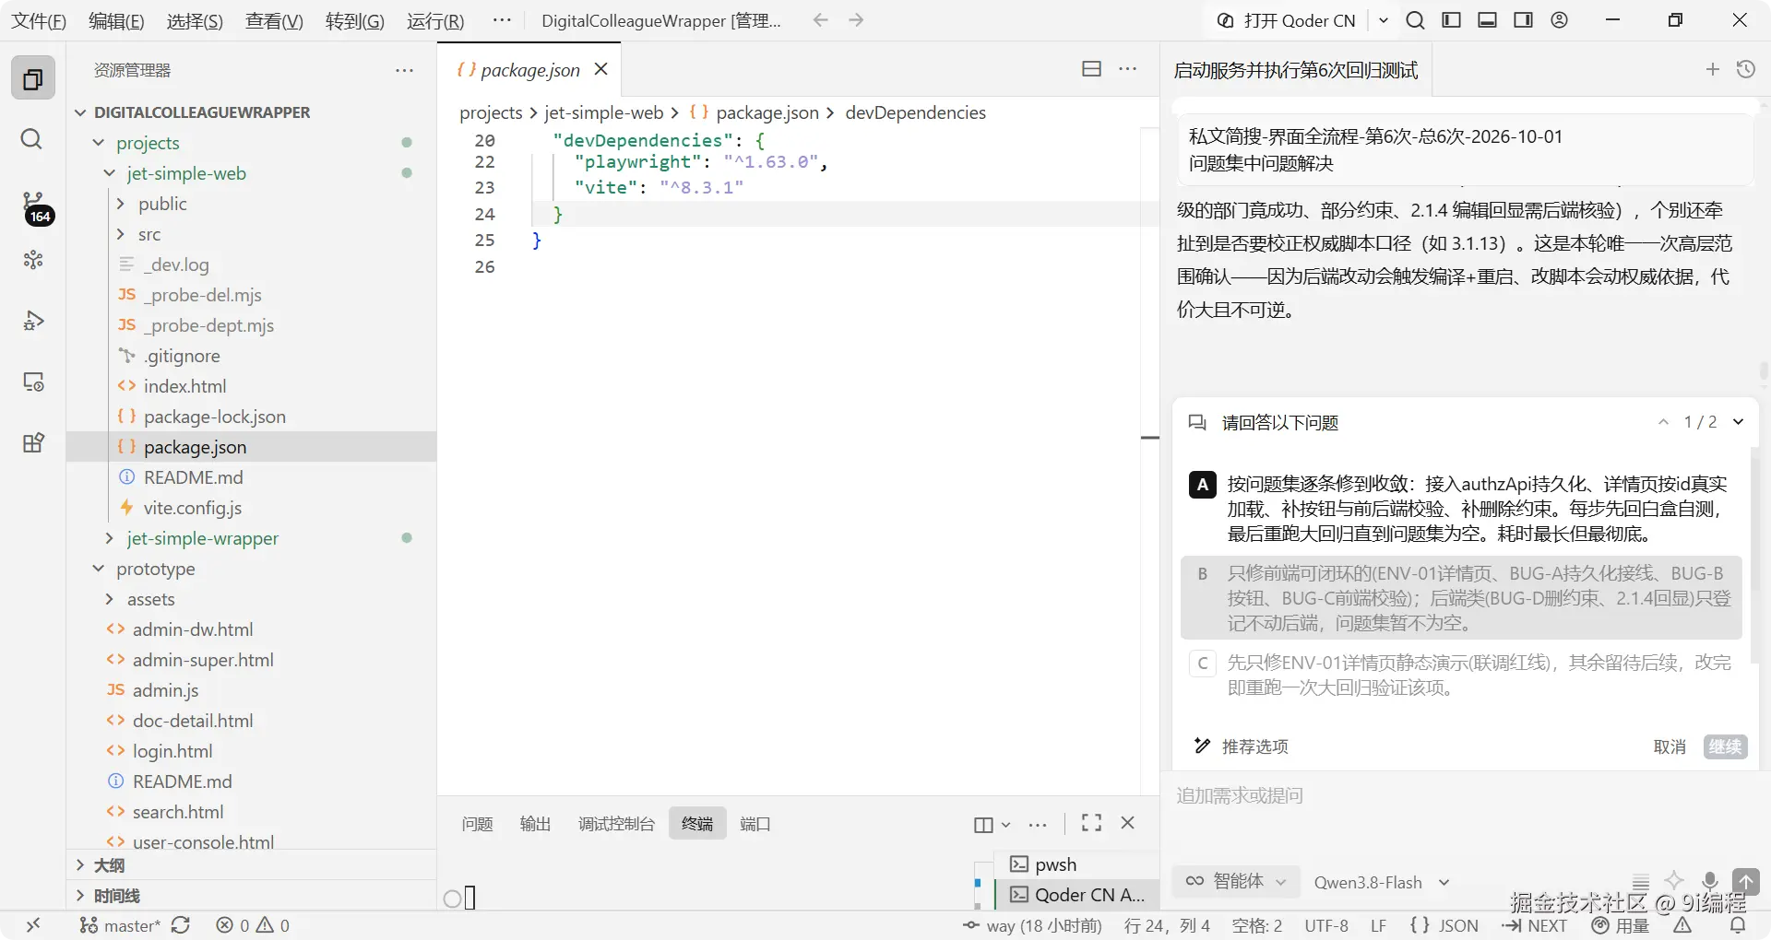Click the 取消 cancel button
This screenshot has width=1771, height=940.
click(x=1670, y=746)
